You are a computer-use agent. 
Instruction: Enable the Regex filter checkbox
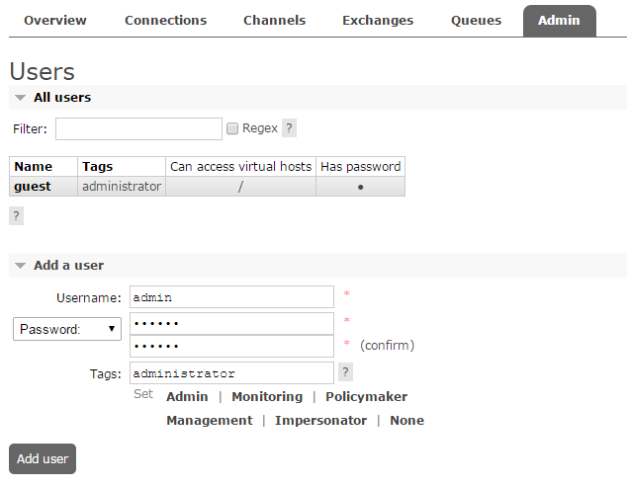click(x=232, y=128)
